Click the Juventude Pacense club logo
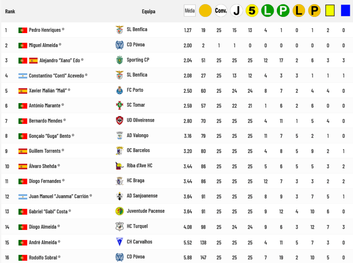 tap(119, 211)
